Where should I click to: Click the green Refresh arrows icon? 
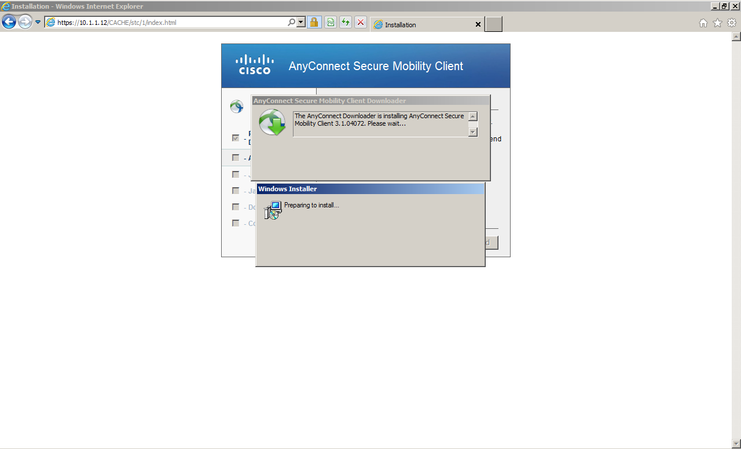(x=346, y=23)
